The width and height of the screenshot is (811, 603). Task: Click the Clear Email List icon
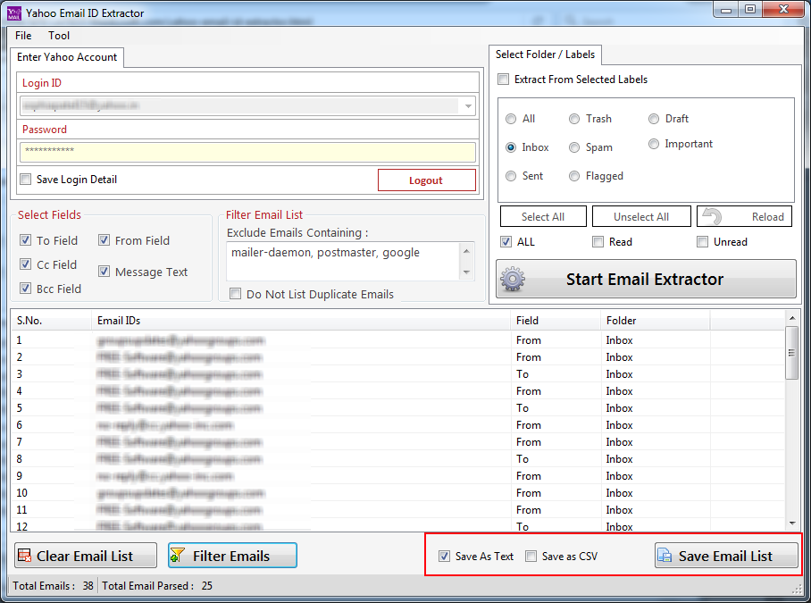coord(24,556)
